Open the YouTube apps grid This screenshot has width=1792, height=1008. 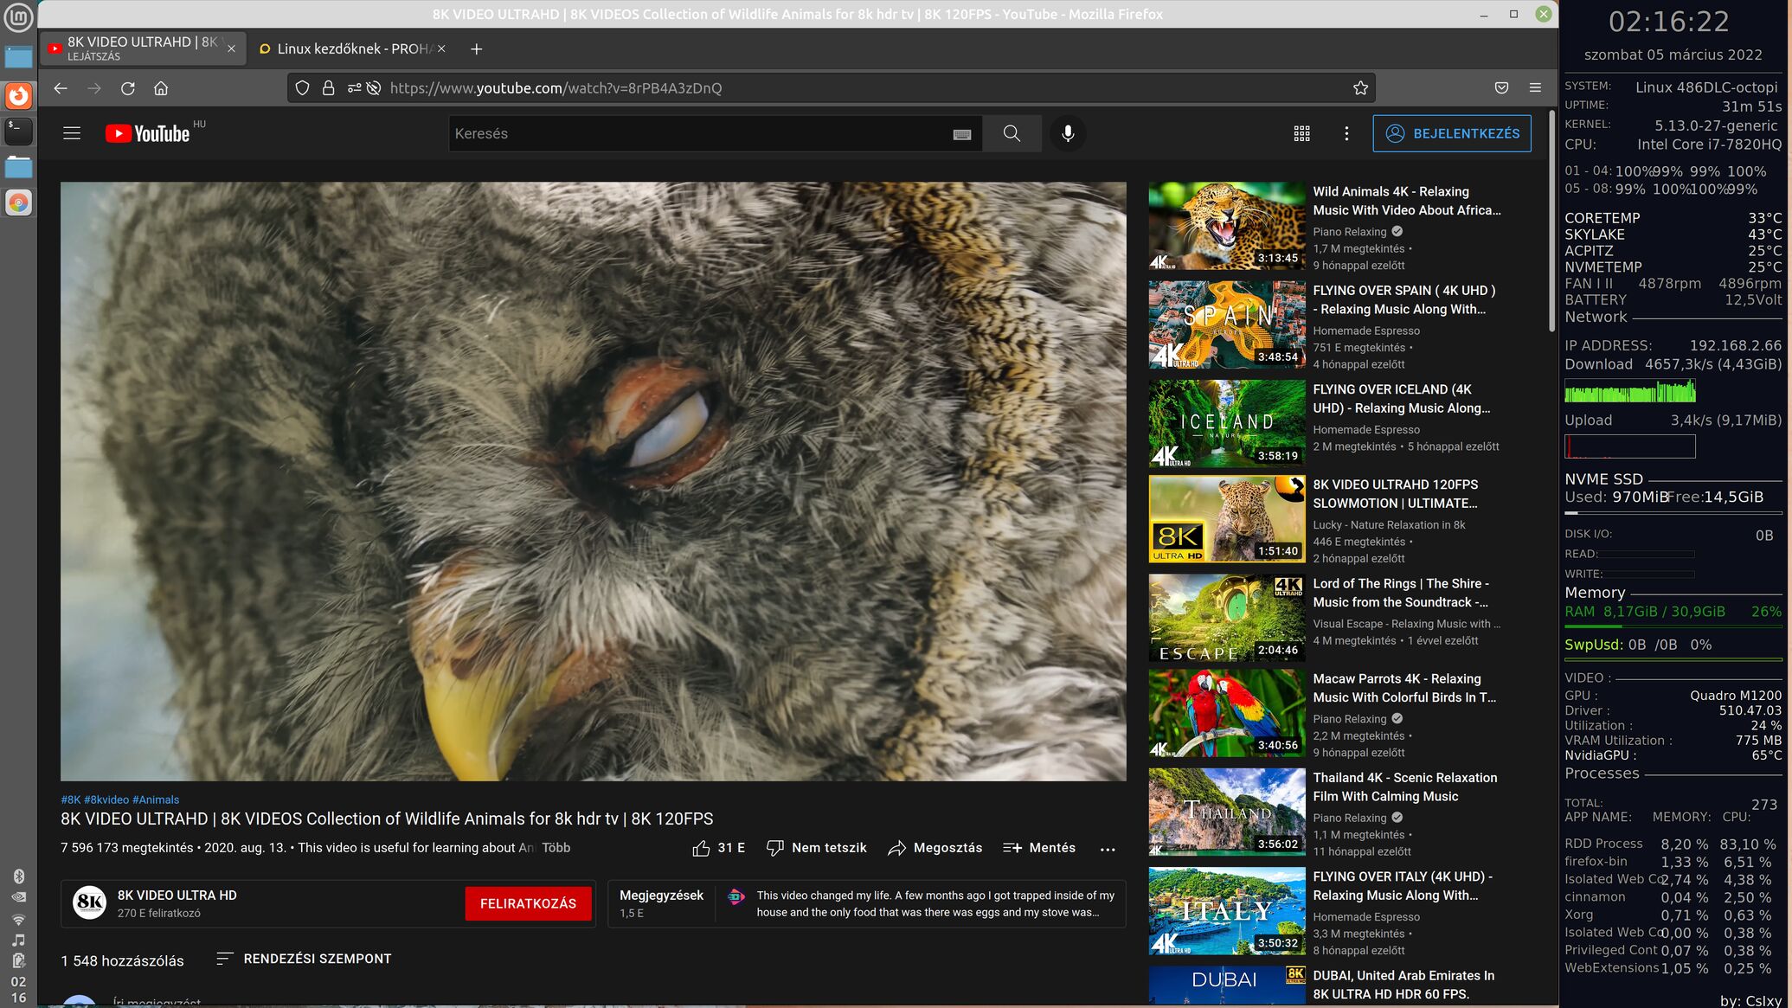[1301, 133]
